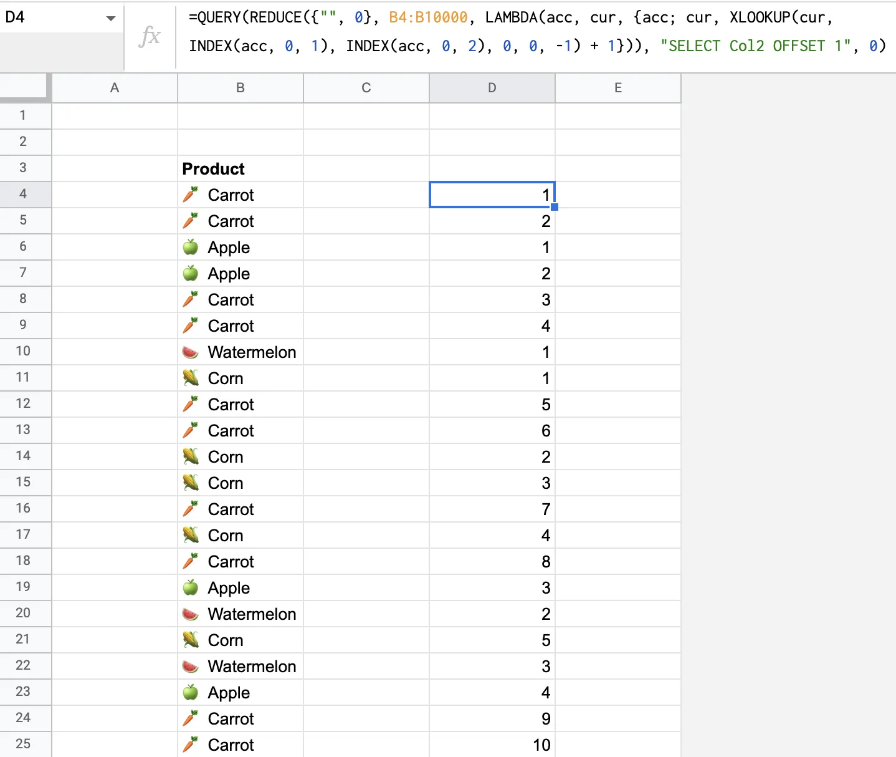
Task: Click the fill handle of cell D4
Action: tap(555, 207)
